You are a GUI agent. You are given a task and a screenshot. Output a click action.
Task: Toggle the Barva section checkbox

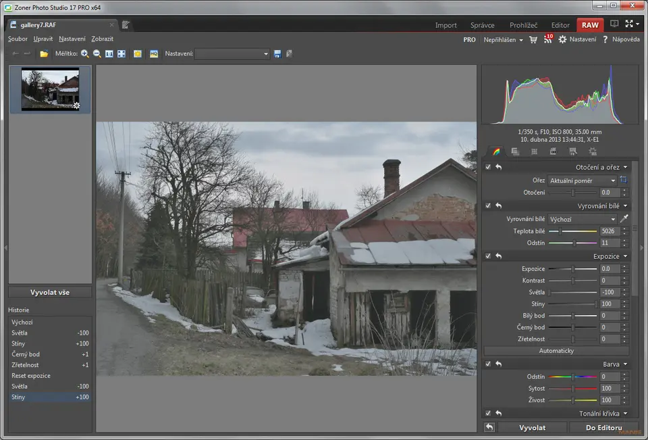488,364
